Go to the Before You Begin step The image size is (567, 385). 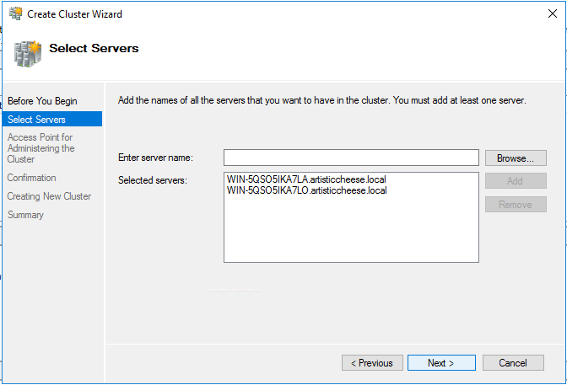click(41, 101)
